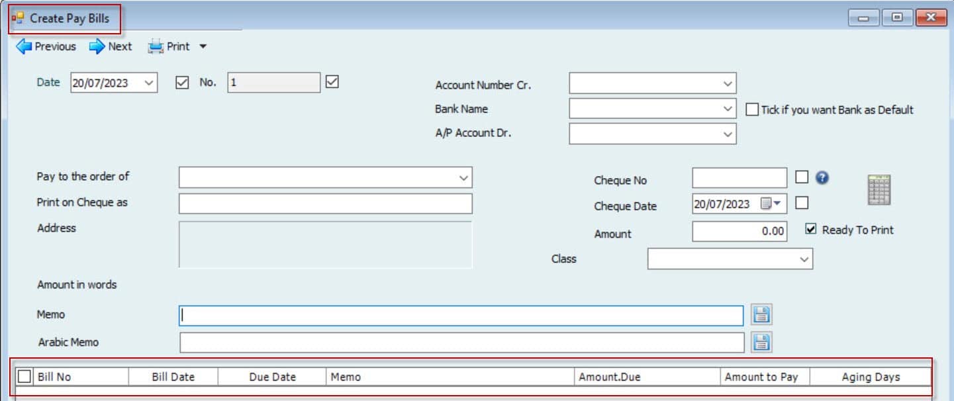This screenshot has height=401, width=954.
Task: Open the Class dropdown
Action: click(x=804, y=259)
